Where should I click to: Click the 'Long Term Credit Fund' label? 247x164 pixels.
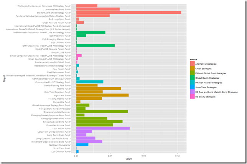point(58,135)
